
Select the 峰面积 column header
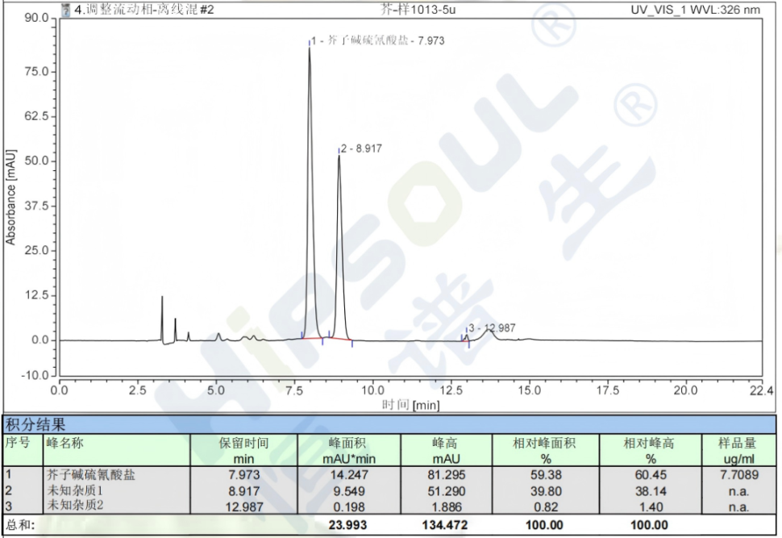tap(348, 443)
